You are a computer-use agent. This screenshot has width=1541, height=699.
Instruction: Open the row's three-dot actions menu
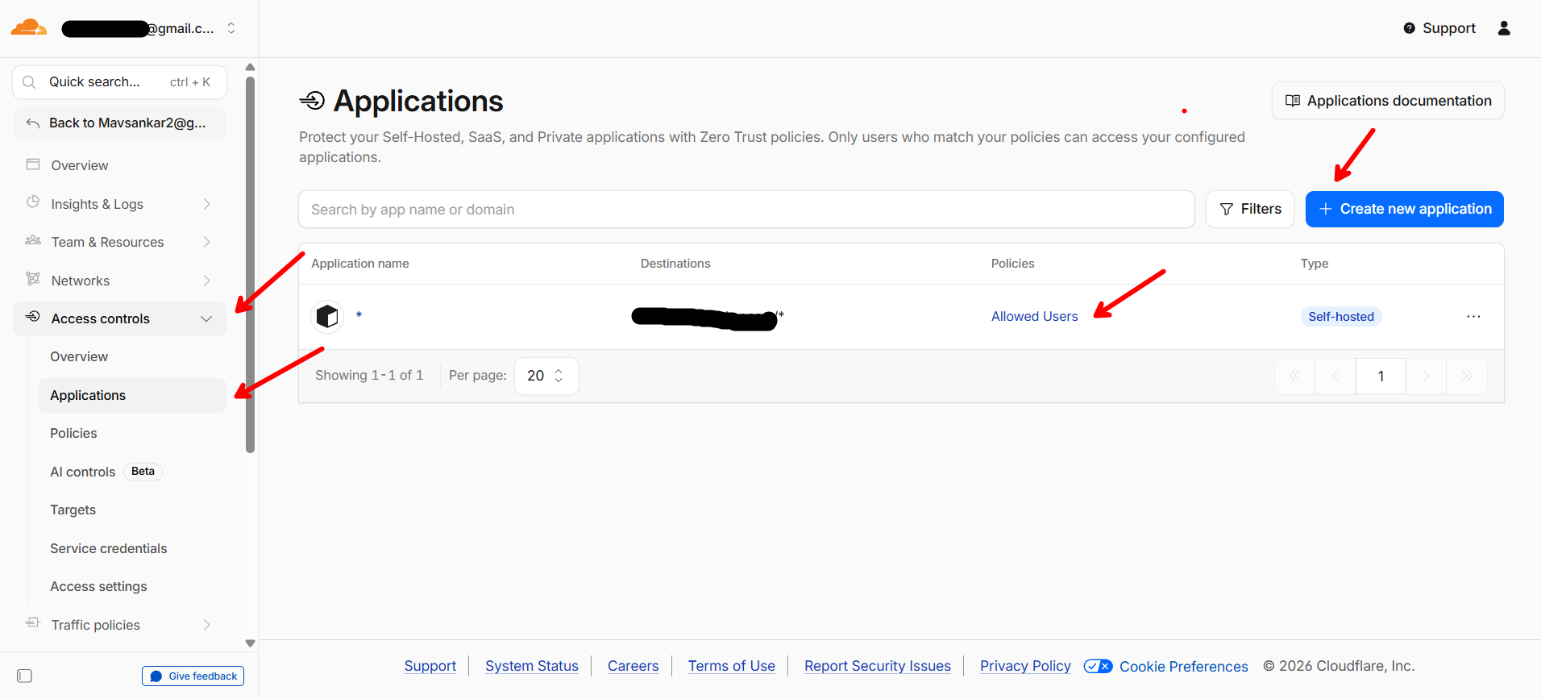click(1473, 317)
